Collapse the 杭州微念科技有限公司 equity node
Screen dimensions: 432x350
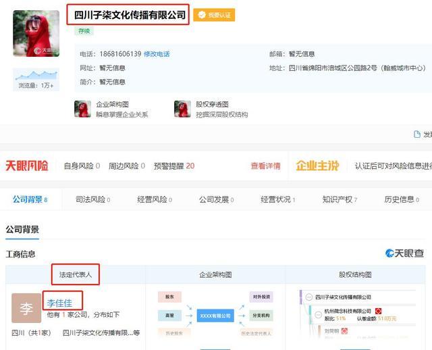(x=319, y=315)
